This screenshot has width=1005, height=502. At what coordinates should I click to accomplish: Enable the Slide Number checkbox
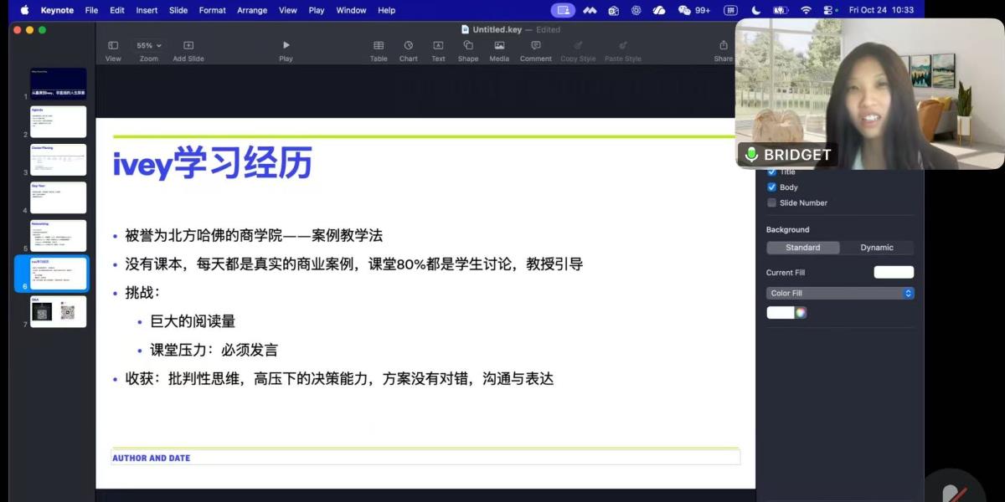[x=772, y=202]
